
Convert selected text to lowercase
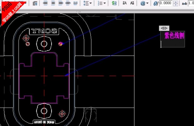tap(132, 3)
